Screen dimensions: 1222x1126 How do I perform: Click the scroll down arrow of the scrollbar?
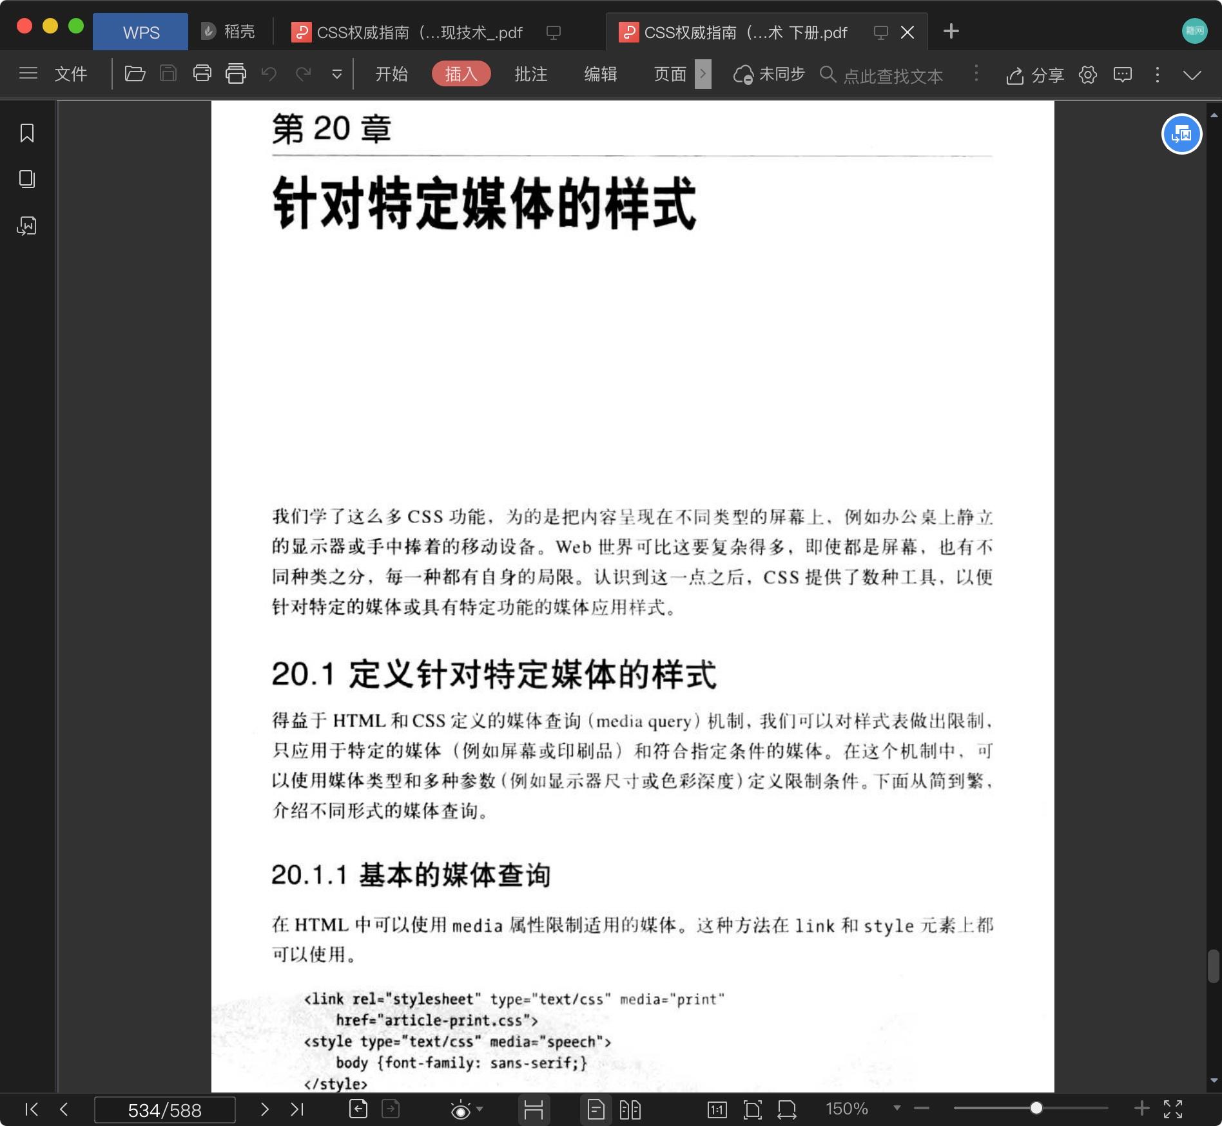(x=1214, y=1080)
